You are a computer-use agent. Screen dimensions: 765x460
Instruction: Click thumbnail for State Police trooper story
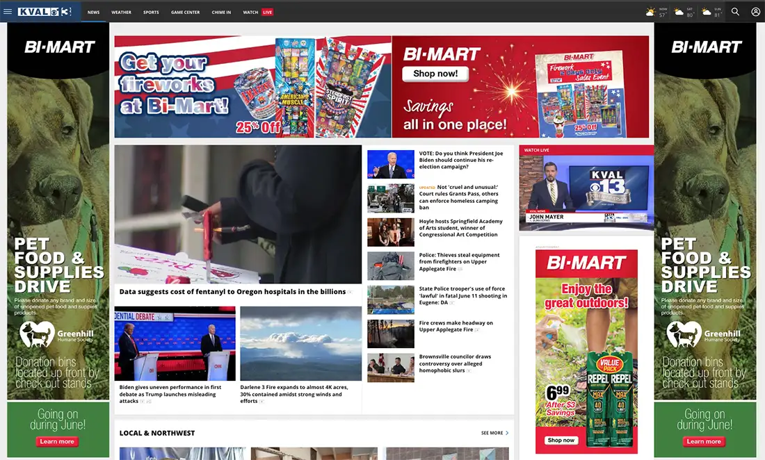391,299
